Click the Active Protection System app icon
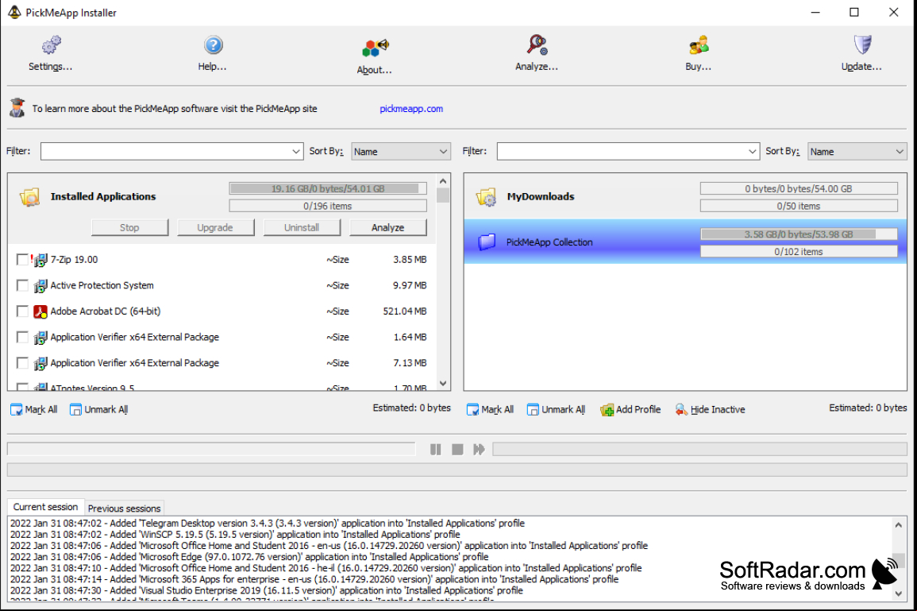The image size is (917, 611). [40, 285]
